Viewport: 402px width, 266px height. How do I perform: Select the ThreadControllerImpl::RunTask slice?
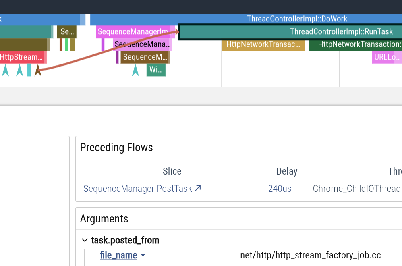pyautogui.click(x=290, y=32)
